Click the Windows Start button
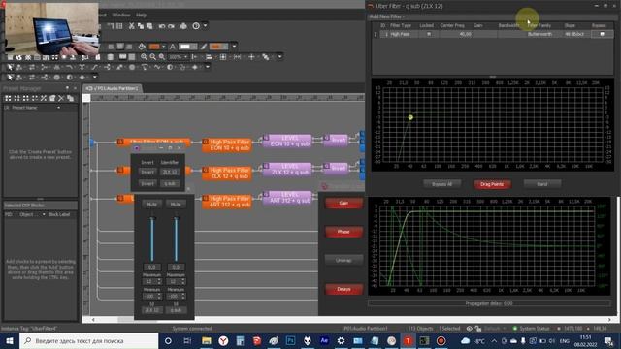 click(10, 340)
